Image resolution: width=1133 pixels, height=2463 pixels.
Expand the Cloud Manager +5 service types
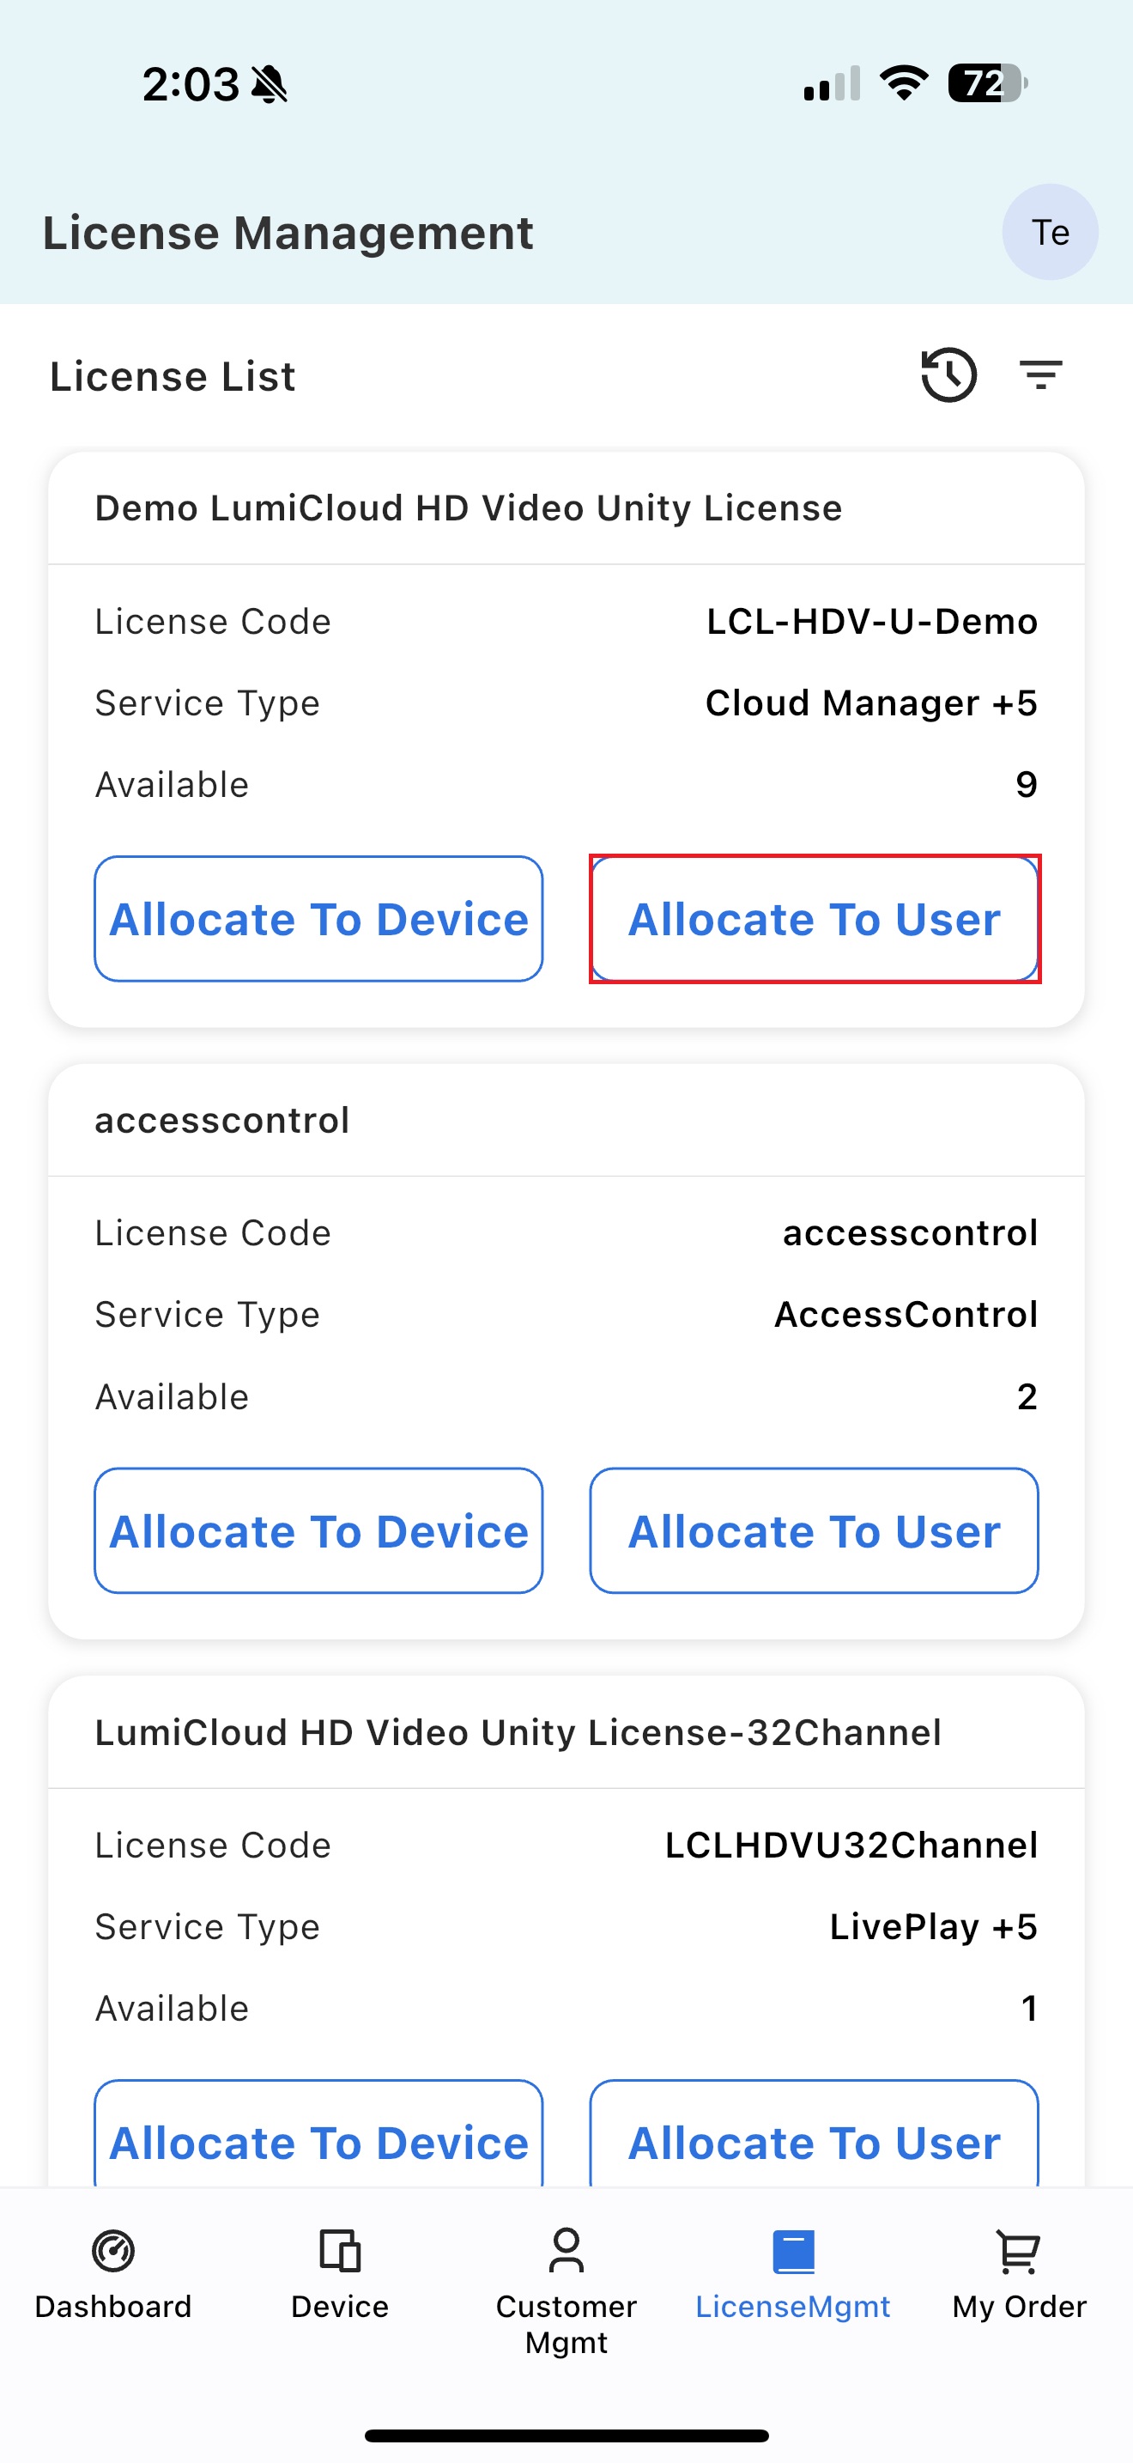click(x=870, y=702)
